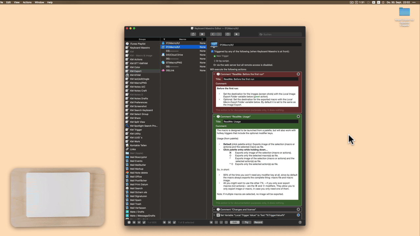
Task: Select the Mate / Drafts group
Action: pyautogui.click(x=142, y=212)
